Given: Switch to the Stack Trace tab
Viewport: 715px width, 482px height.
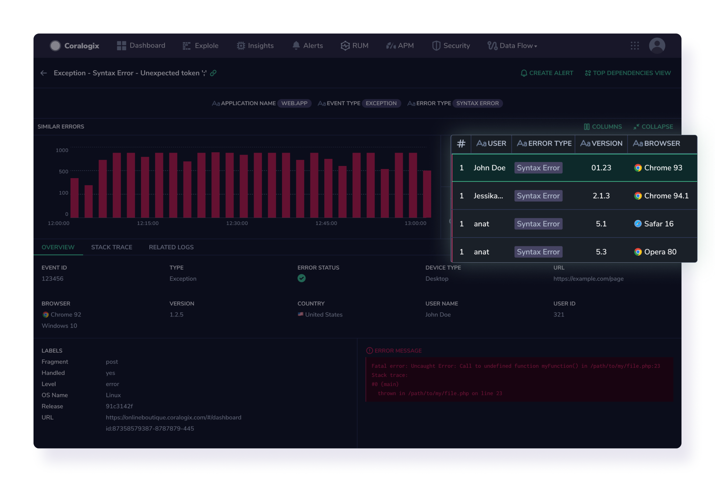Looking at the screenshot, I should coord(112,247).
